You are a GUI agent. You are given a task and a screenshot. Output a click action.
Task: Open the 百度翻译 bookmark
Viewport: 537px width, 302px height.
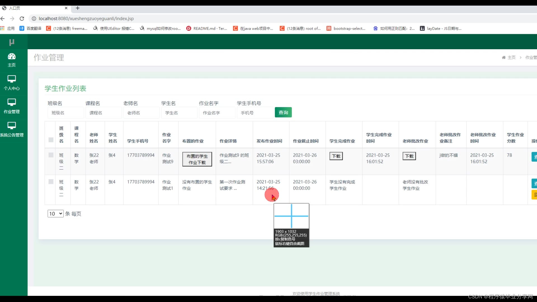point(30,28)
